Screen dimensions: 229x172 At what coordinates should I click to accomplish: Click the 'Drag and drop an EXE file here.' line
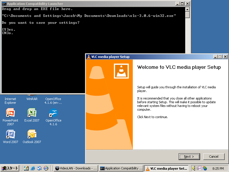click(x=37, y=9)
